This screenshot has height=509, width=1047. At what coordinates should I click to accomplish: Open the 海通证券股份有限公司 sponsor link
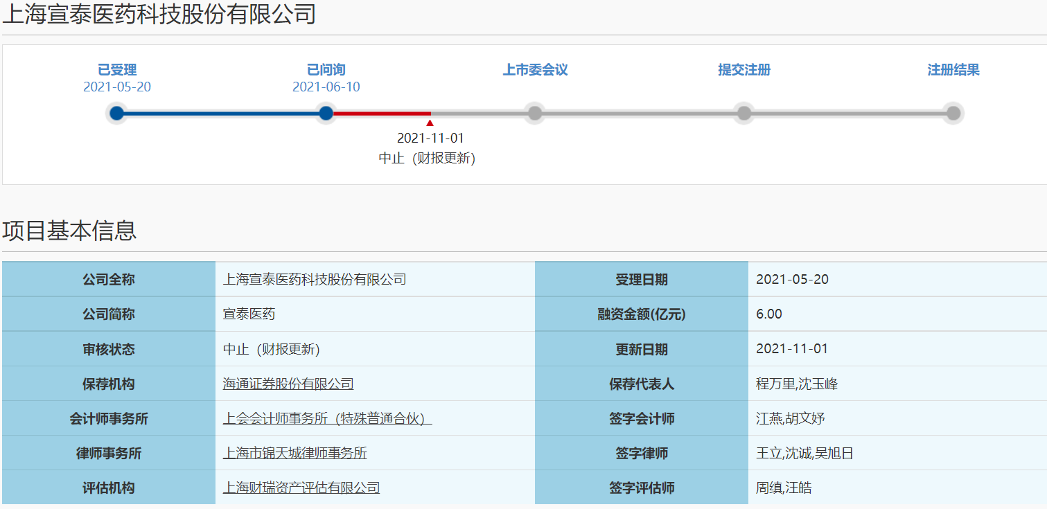click(x=288, y=384)
